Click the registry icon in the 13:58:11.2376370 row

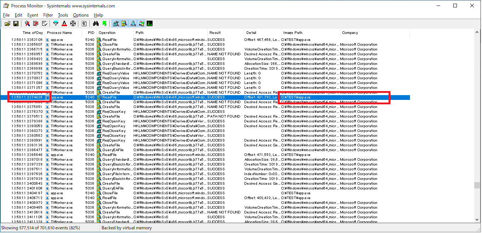(99, 111)
